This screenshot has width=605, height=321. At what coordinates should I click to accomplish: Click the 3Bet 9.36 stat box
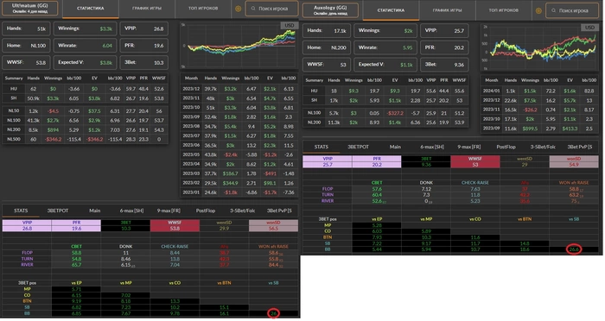(x=444, y=65)
